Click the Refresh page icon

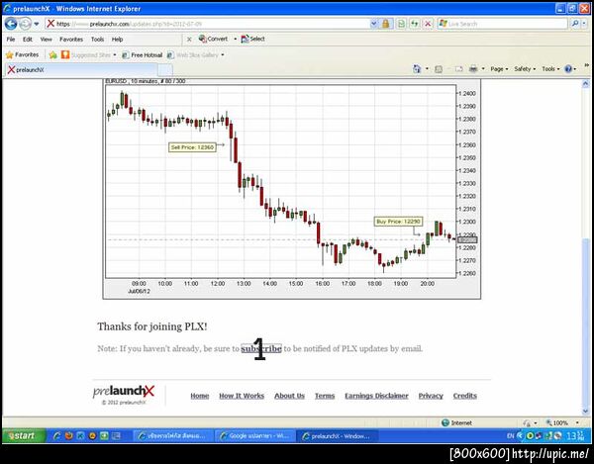point(415,24)
